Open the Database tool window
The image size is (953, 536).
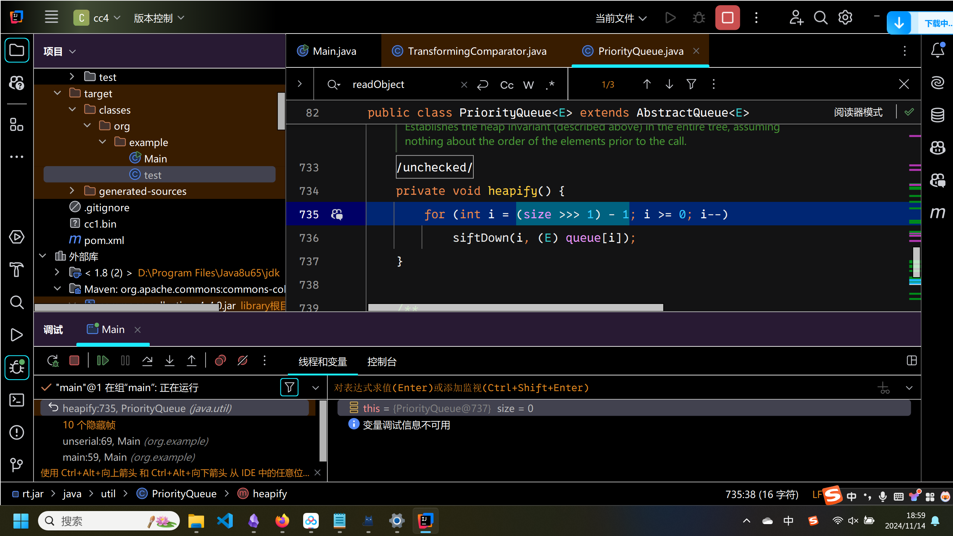(x=938, y=115)
